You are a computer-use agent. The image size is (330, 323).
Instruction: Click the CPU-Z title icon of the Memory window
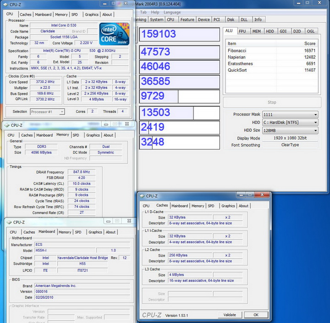(7, 125)
